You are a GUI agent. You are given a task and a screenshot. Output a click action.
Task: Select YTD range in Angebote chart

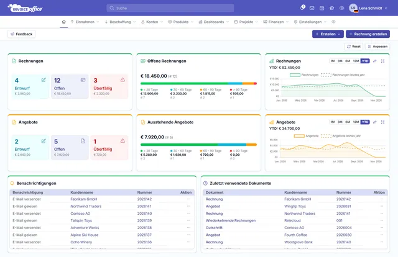[x=365, y=122]
